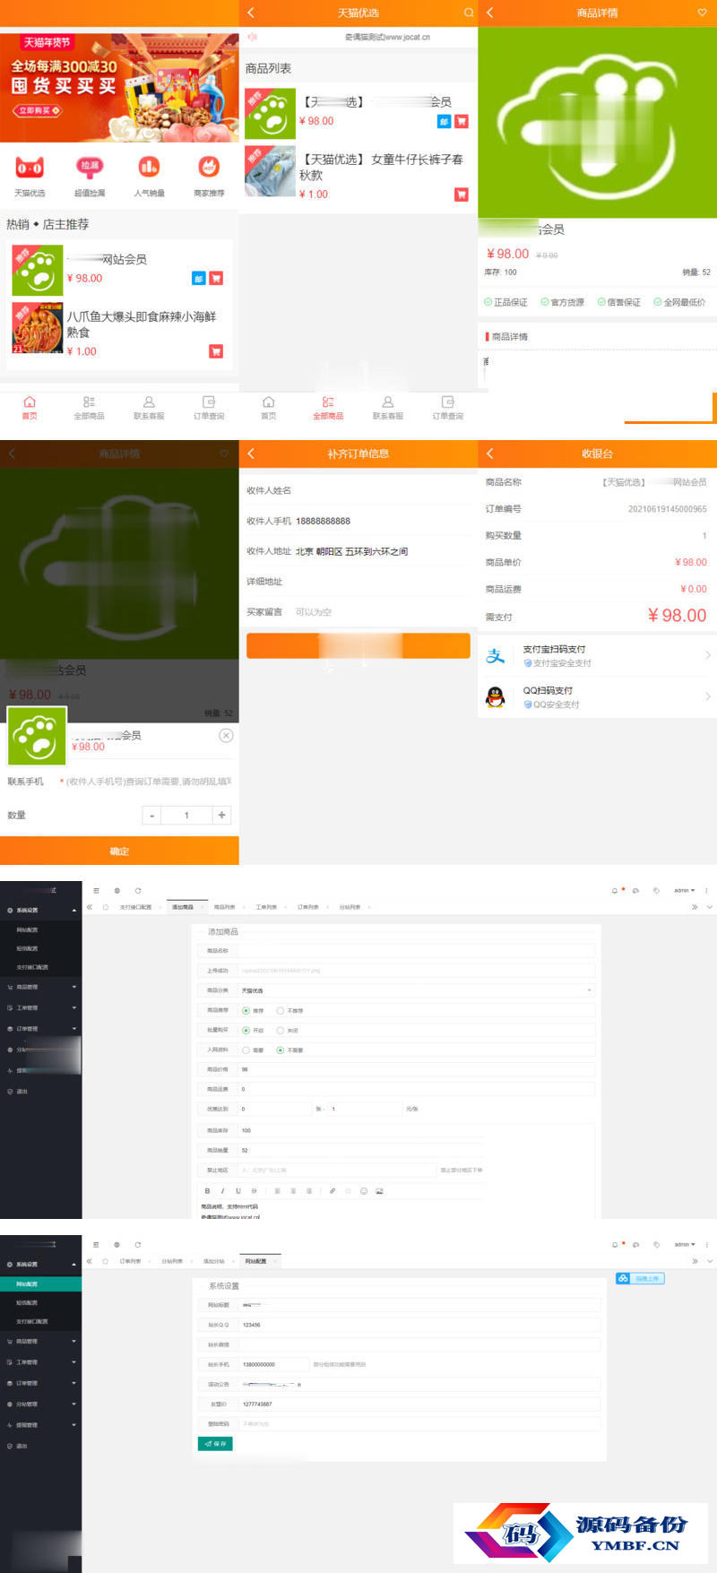Click the 站长微信 input field
The height and width of the screenshot is (1573, 717).
click(419, 1344)
